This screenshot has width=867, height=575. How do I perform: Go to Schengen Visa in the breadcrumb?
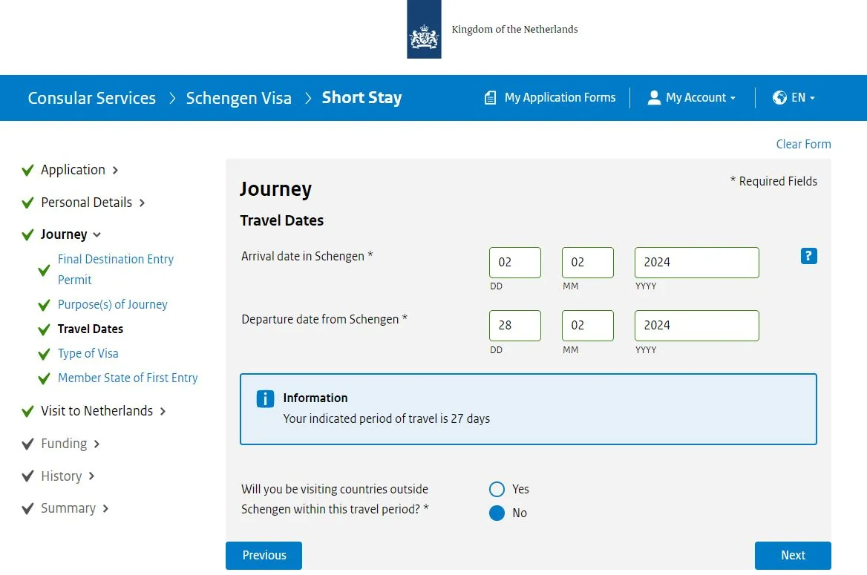click(238, 97)
